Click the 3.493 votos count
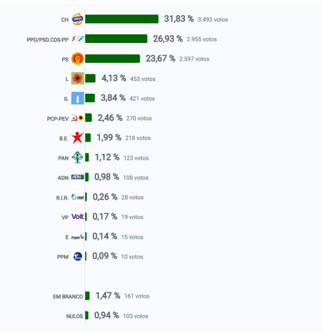The height and width of the screenshot is (332, 322). pos(212,20)
